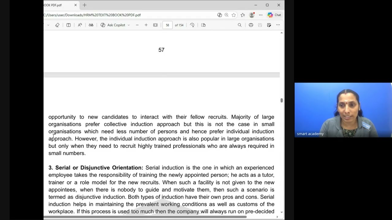
Task: Open the browser profile avatar
Action: pos(252,15)
